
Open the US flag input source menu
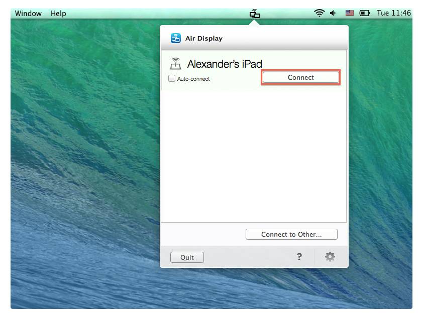[x=349, y=14]
